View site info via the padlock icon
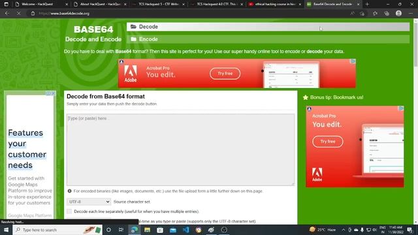418x235 pixels. (33, 13)
